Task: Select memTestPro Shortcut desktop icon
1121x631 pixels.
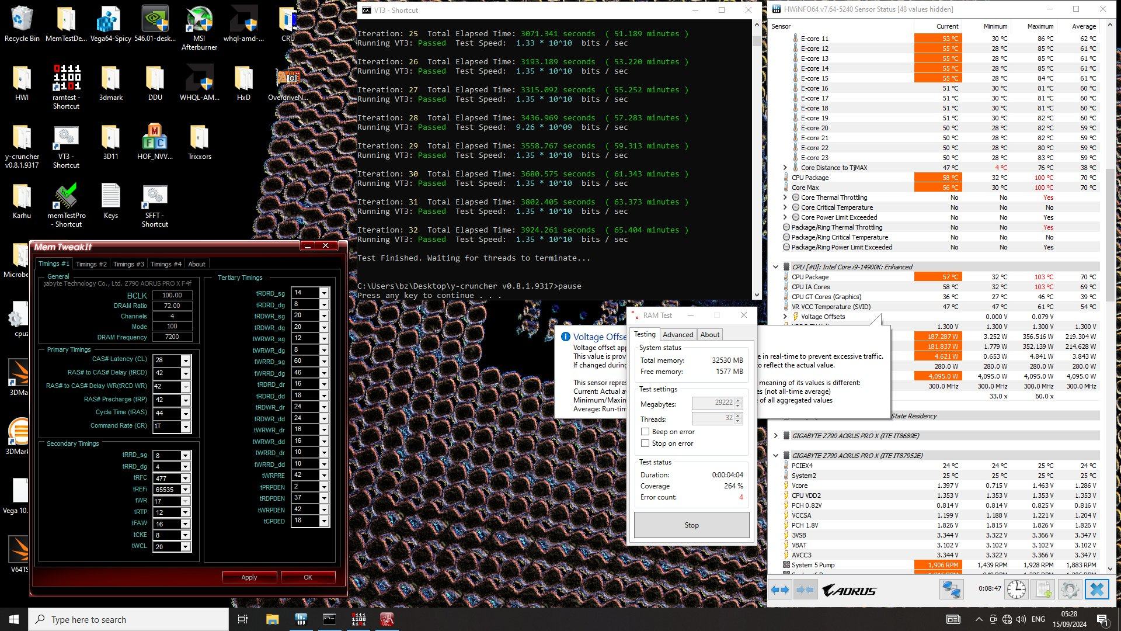Action: coord(66,204)
